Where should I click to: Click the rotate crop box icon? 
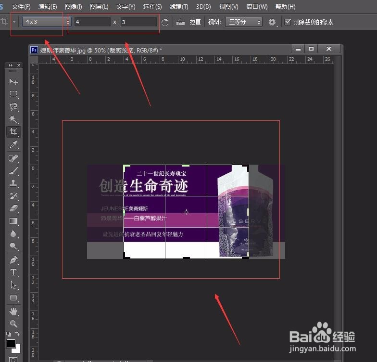(x=165, y=22)
